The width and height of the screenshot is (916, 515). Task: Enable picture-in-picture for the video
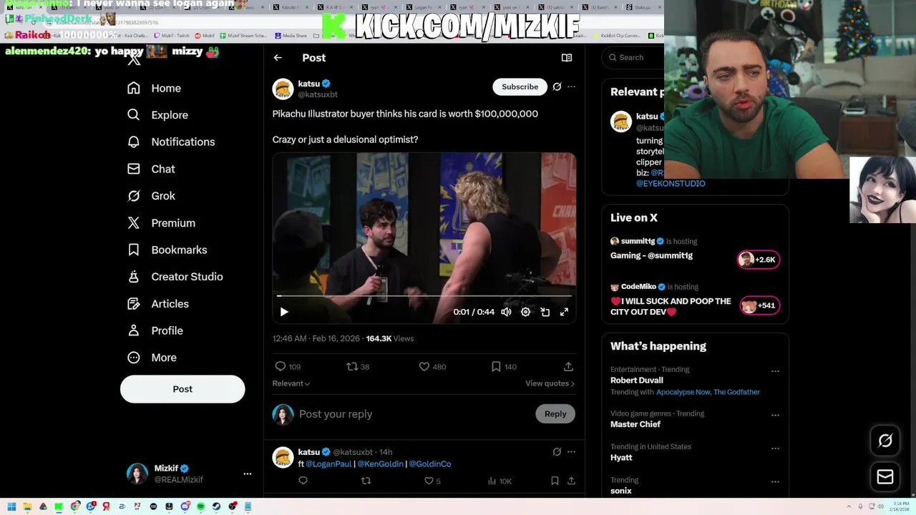(545, 312)
